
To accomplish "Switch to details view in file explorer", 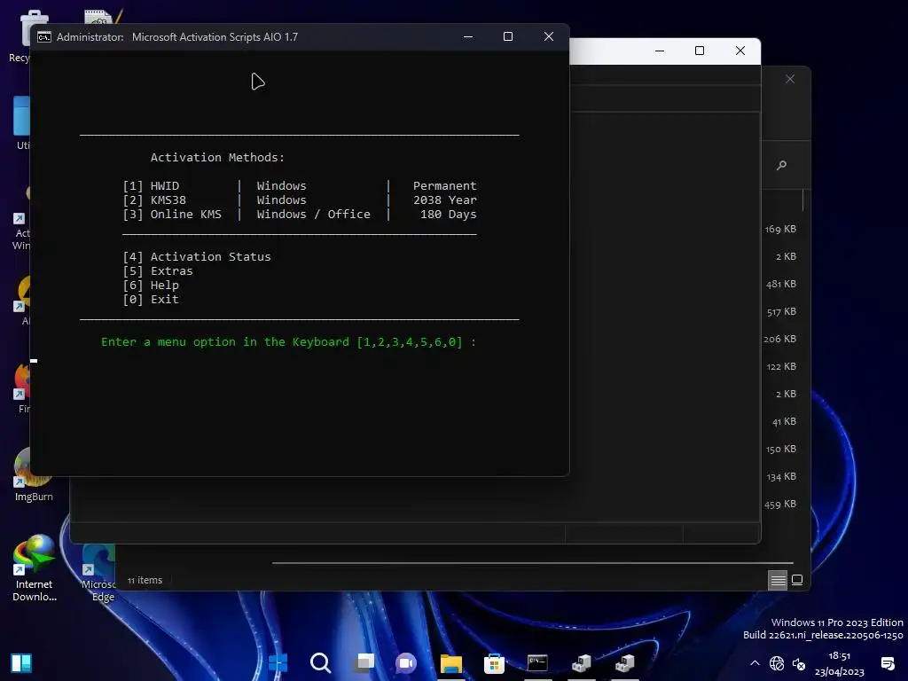I will click(x=778, y=580).
